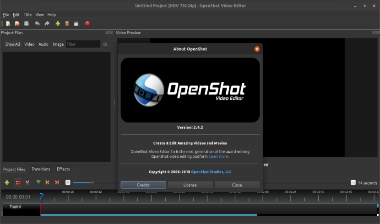Toggle the magnet snapping tool
Viewport: 380px width, 224px height.
pyautogui.click(x=18, y=182)
